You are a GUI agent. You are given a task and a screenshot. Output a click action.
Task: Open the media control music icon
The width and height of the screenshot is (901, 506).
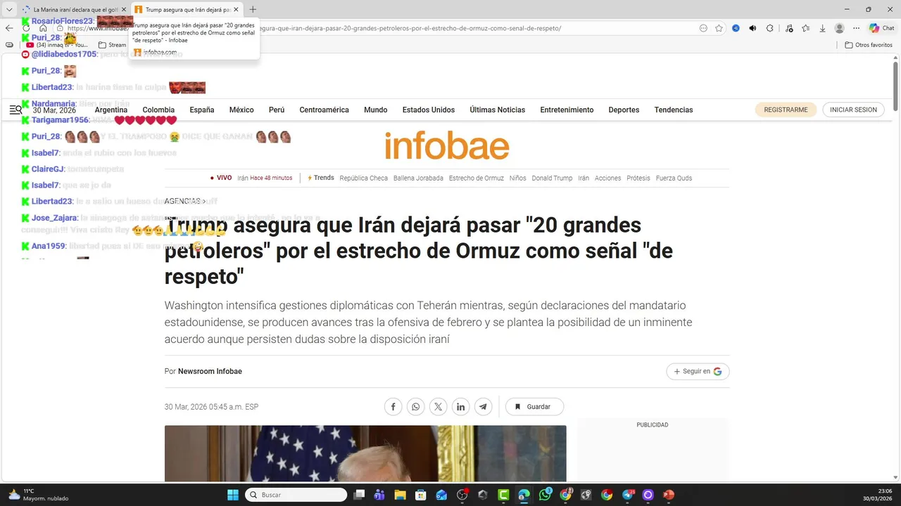788,28
